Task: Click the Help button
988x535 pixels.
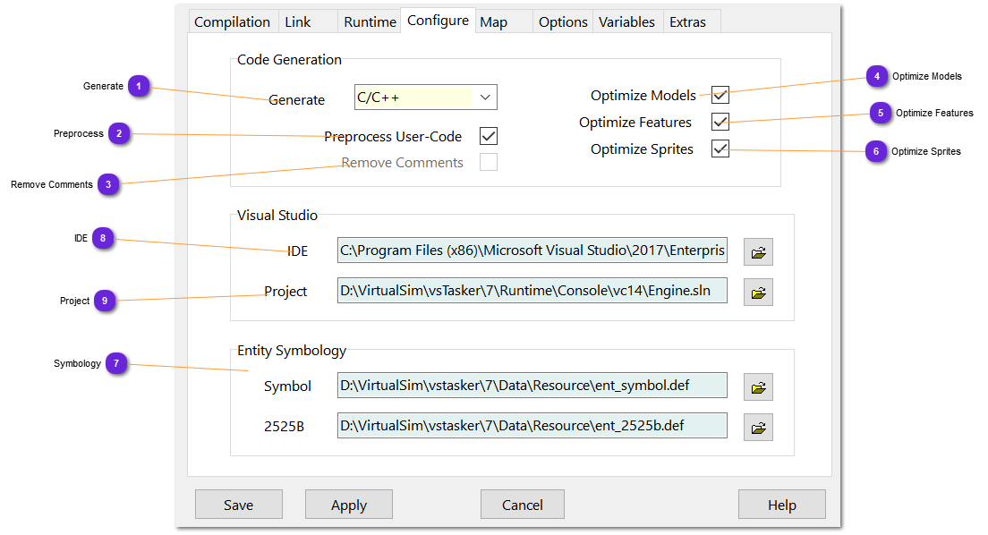Action: (781, 505)
